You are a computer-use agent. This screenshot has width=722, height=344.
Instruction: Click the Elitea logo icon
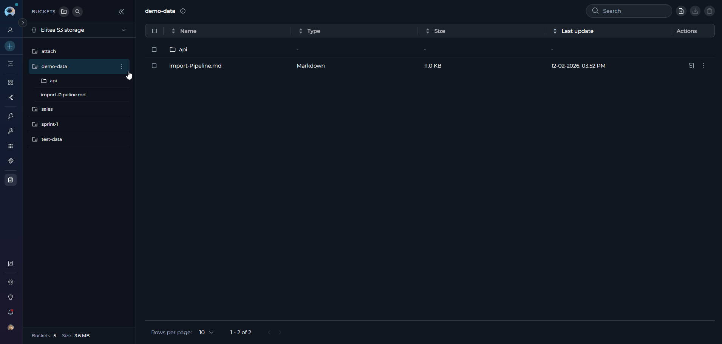click(10, 11)
